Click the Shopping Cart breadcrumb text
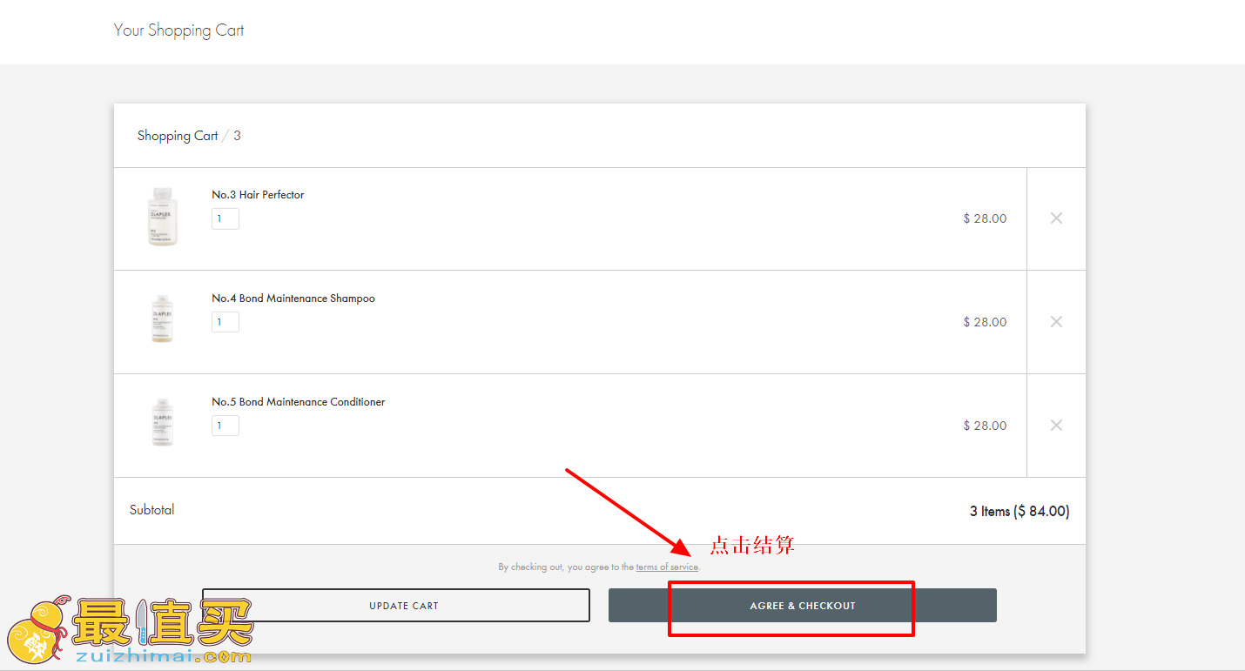The width and height of the screenshot is (1245, 671). [178, 136]
